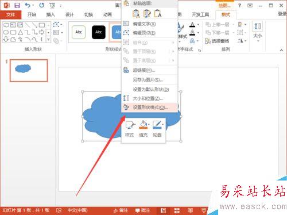Image resolution: width=287 pixels, height=215 pixels.
Task: Click the 登录 sign-in link
Action: tap(282, 14)
